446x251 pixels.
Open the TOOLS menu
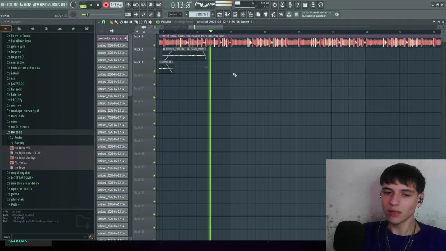pyautogui.click(x=56, y=5)
